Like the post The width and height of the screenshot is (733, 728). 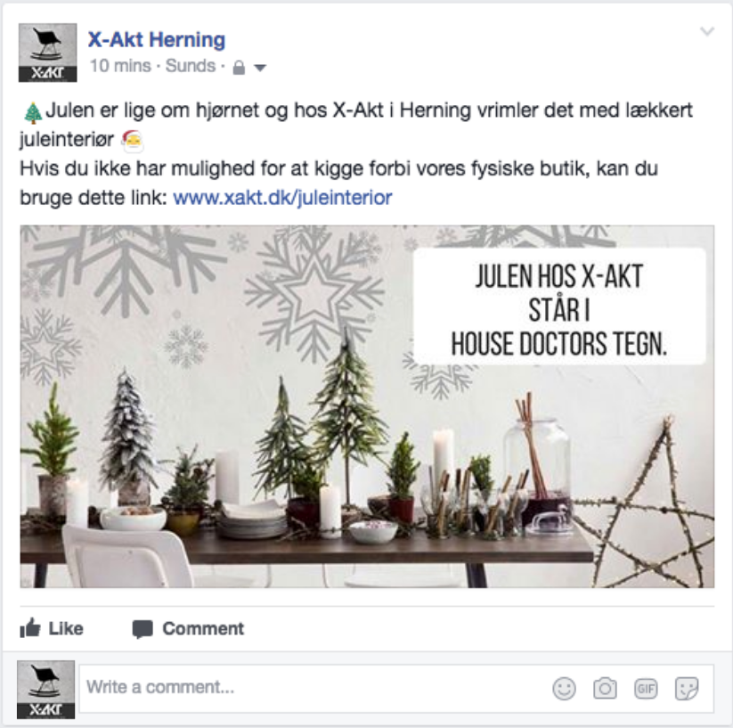[x=52, y=628]
